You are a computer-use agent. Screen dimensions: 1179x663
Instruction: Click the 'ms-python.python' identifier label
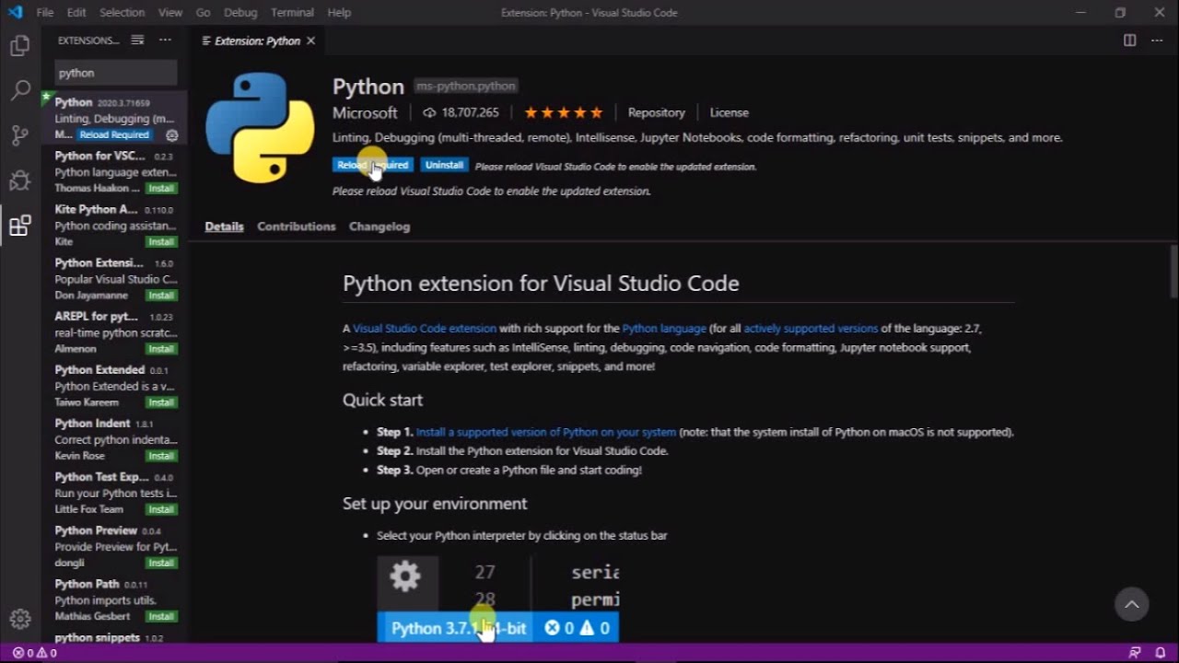tap(466, 86)
